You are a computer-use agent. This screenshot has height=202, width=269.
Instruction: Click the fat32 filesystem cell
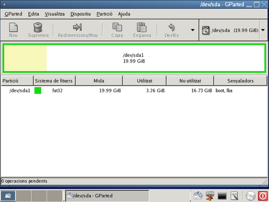coord(57,90)
